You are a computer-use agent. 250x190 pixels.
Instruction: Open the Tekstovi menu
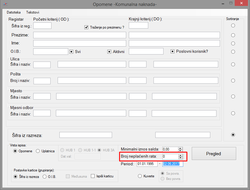tap(33, 12)
